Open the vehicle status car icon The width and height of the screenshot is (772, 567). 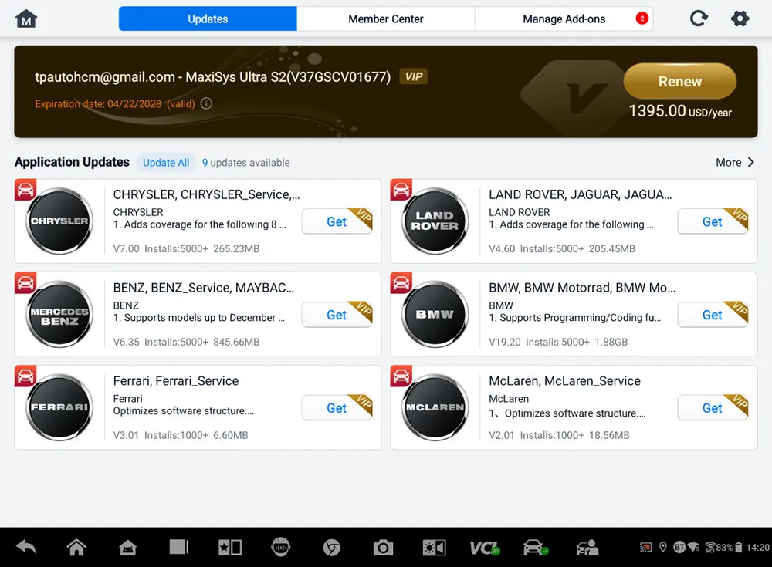pyautogui.click(x=536, y=547)
